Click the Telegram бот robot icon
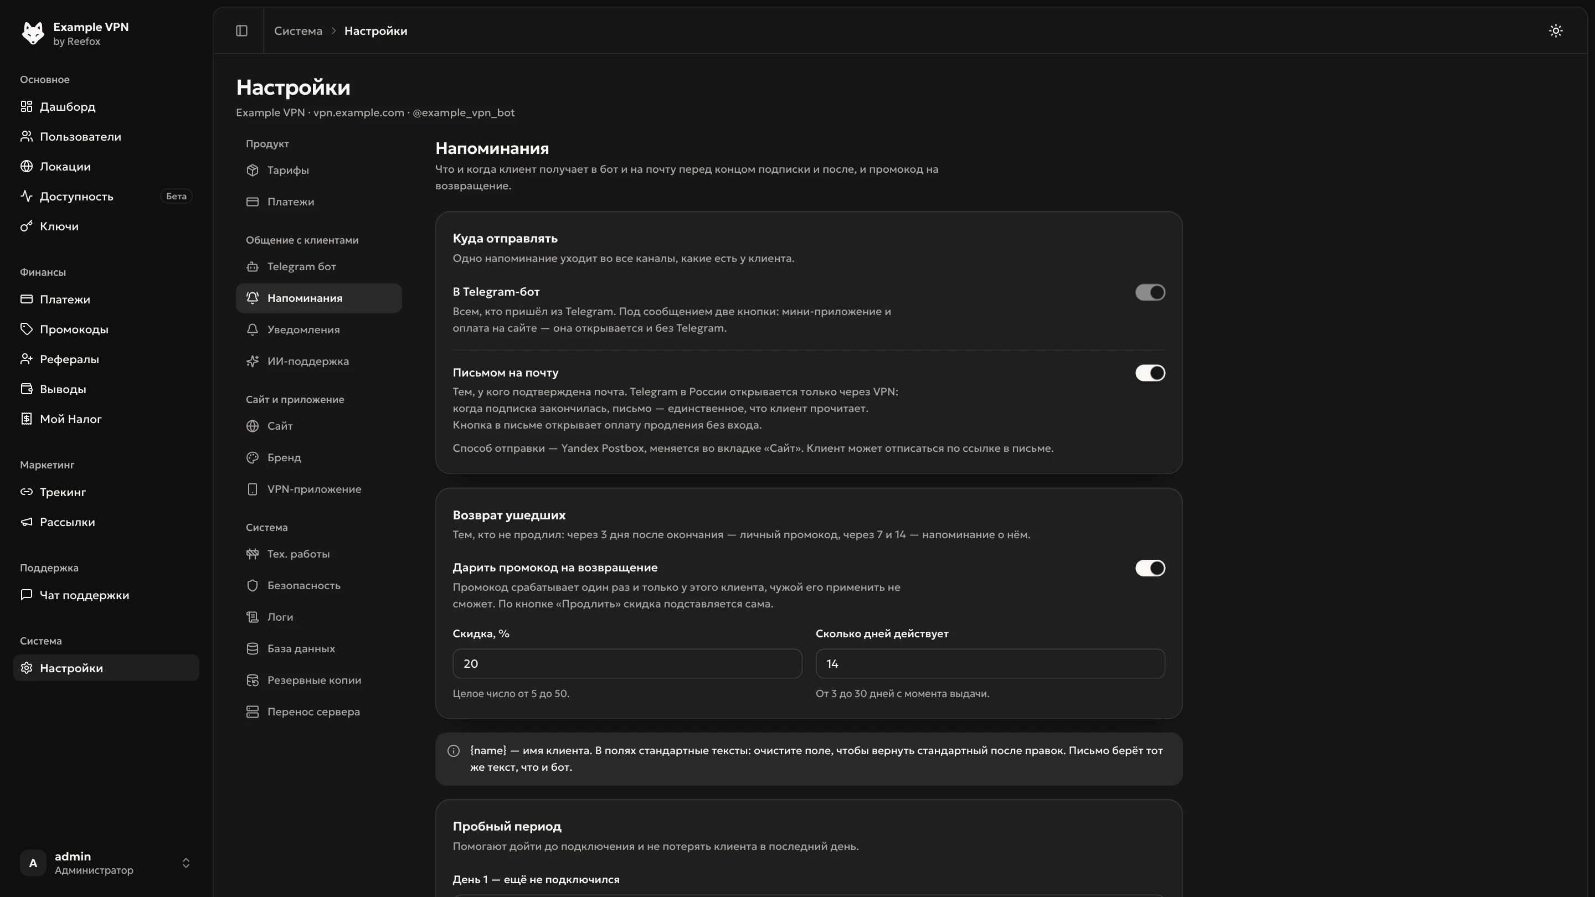Image resolution: width=1595 pixels, height=897 pixels. click(x=252, y=267)
